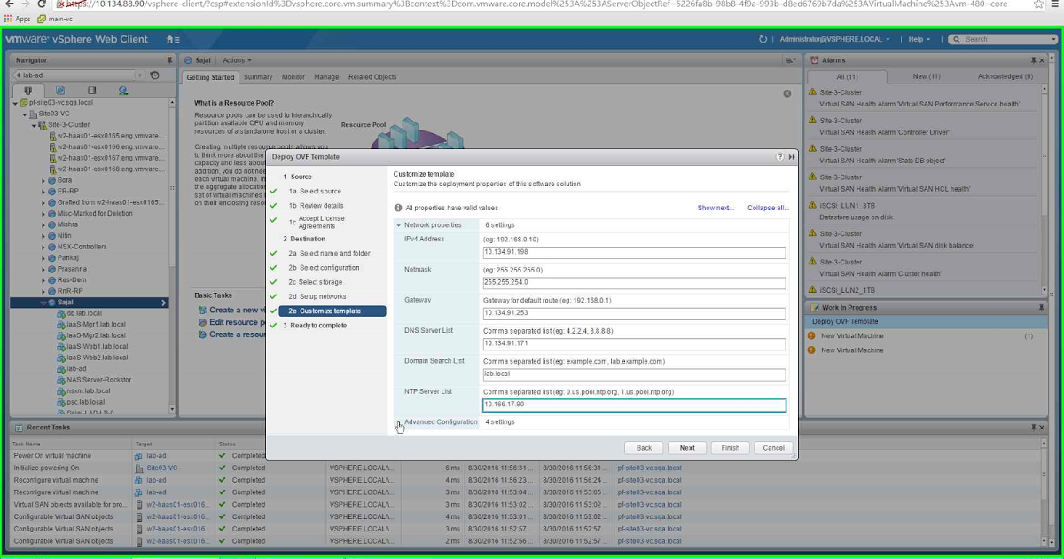Screen dimensions: 1064x559
Task: Select NAS Server-Rockstor in navigator
Action: pyautogui.click(x=99, y=380)
